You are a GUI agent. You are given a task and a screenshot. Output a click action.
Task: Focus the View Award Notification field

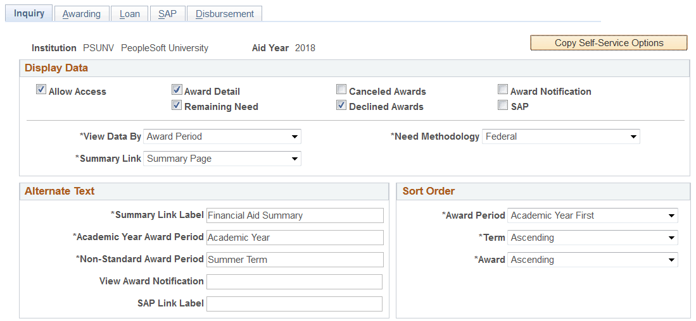point(294,282)
